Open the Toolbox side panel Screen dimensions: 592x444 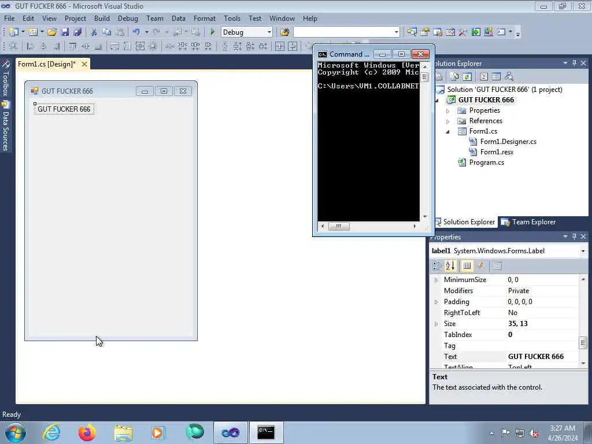point(6,79)
